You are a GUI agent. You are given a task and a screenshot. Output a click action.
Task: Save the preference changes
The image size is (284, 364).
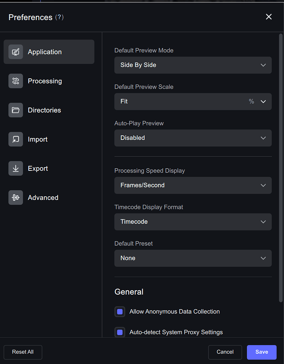click(x=261, y=352)
